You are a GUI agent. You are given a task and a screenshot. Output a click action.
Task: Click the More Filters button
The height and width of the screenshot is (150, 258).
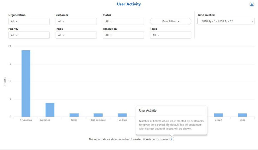click(170, 21)
